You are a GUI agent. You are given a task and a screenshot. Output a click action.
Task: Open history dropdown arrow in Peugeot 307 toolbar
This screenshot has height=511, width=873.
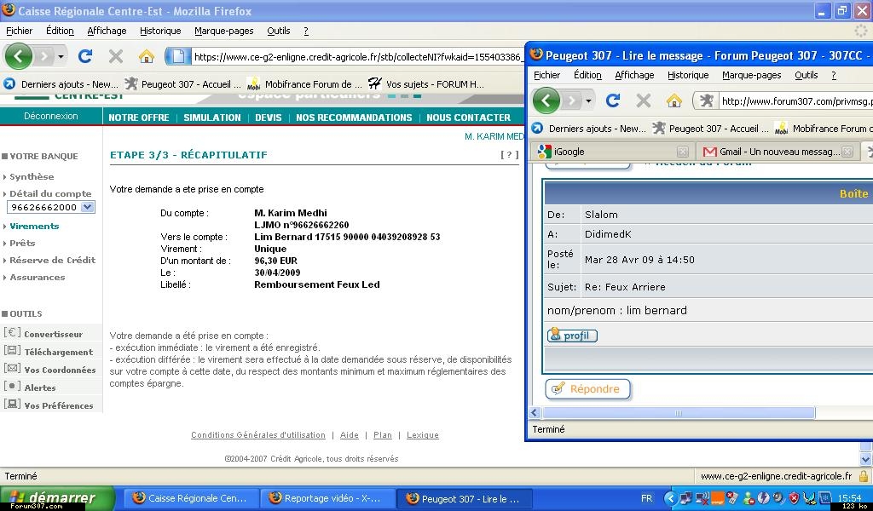coord(588,100)
